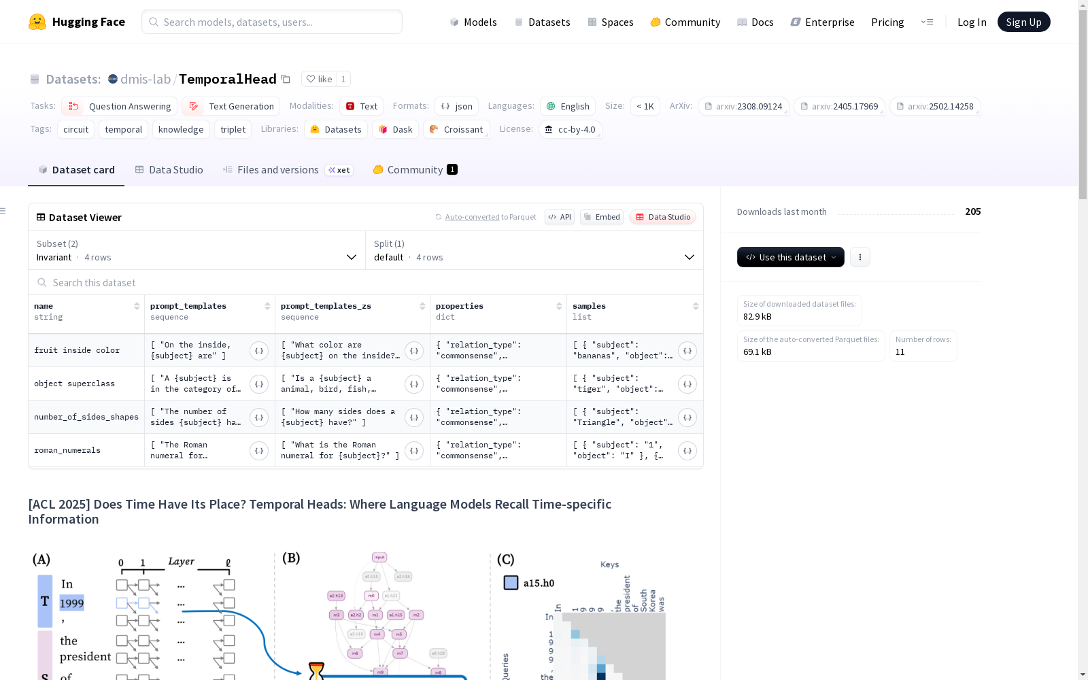The image size is (1088, 680).
Task: Expand the 'roman_numerals' prompt_templates cell icon
Action: (259, 451)
